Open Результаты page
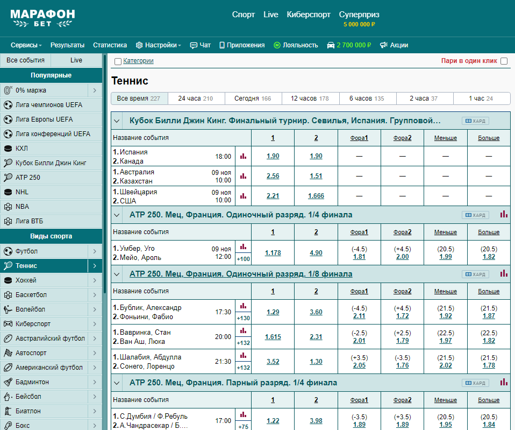 click(x=67, y=45)
